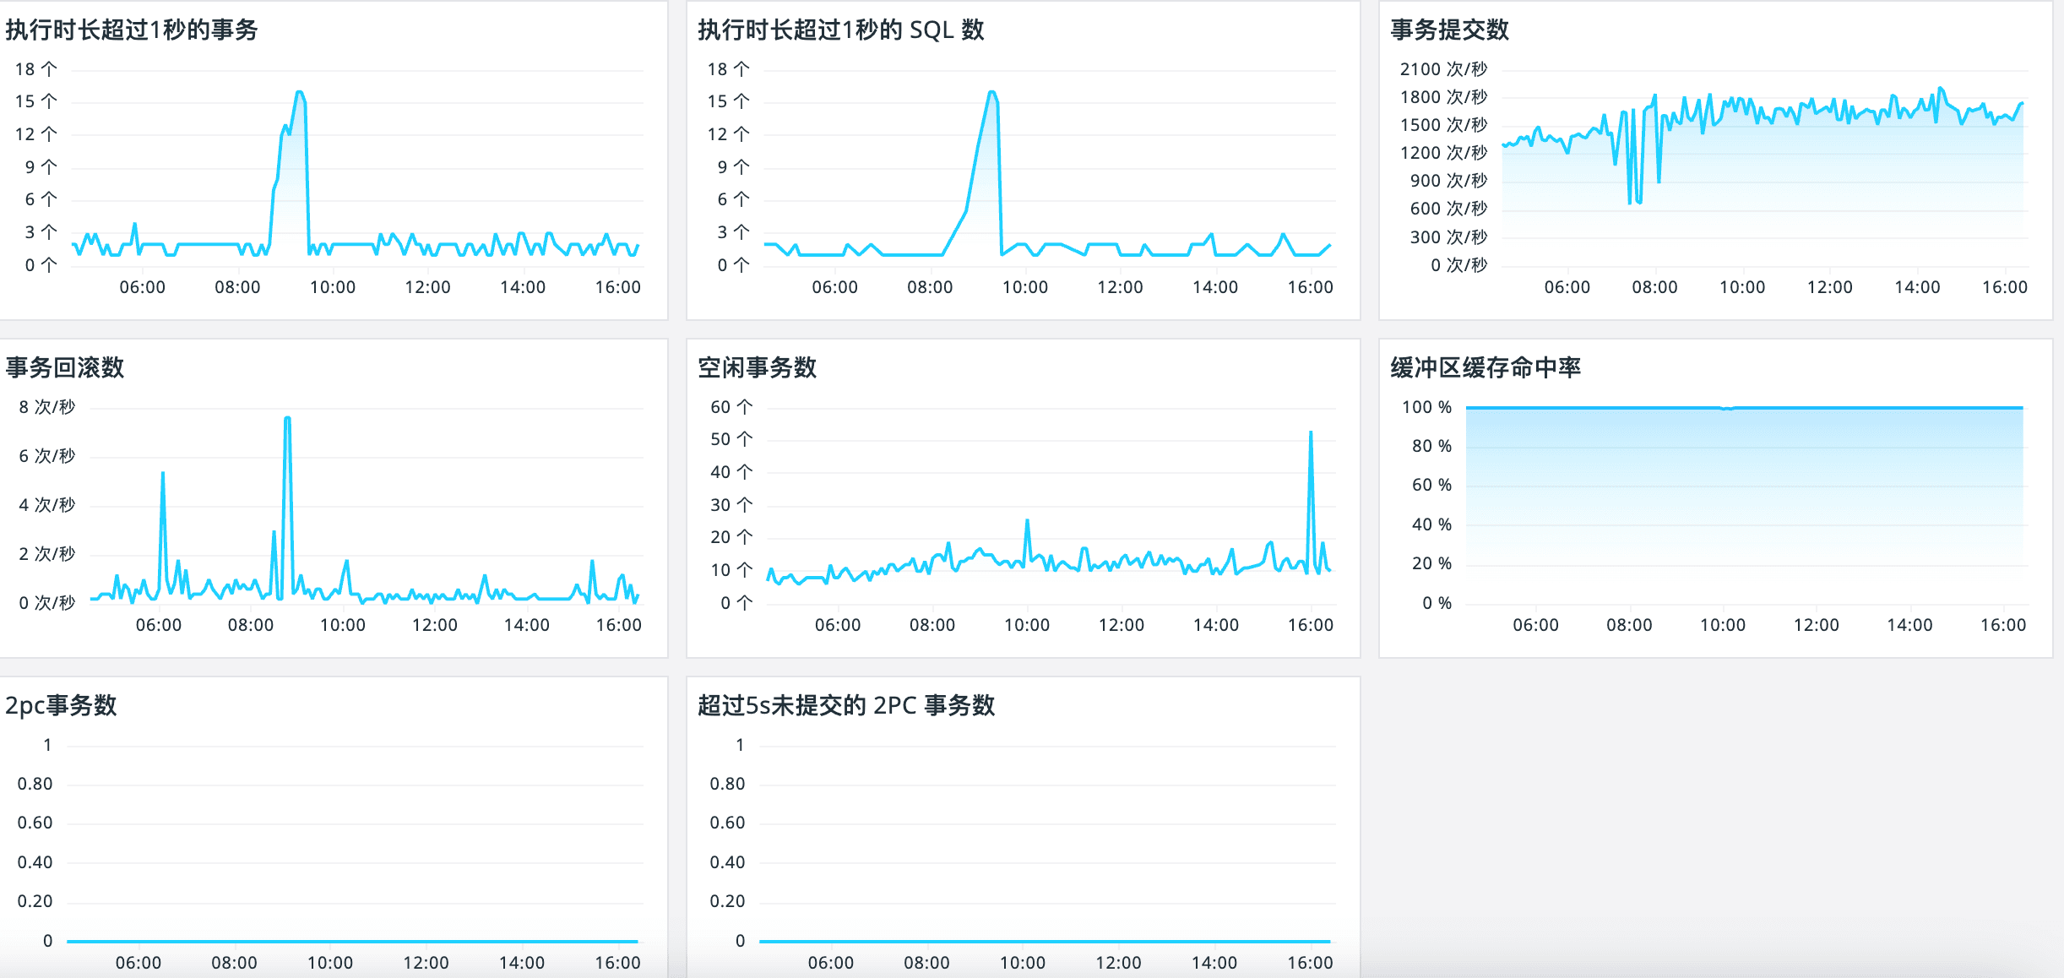The width and height of the screenshot is (2064, 978).
Task: Click the 2pc事务数 chart title
Action: (x=61, y=705)
